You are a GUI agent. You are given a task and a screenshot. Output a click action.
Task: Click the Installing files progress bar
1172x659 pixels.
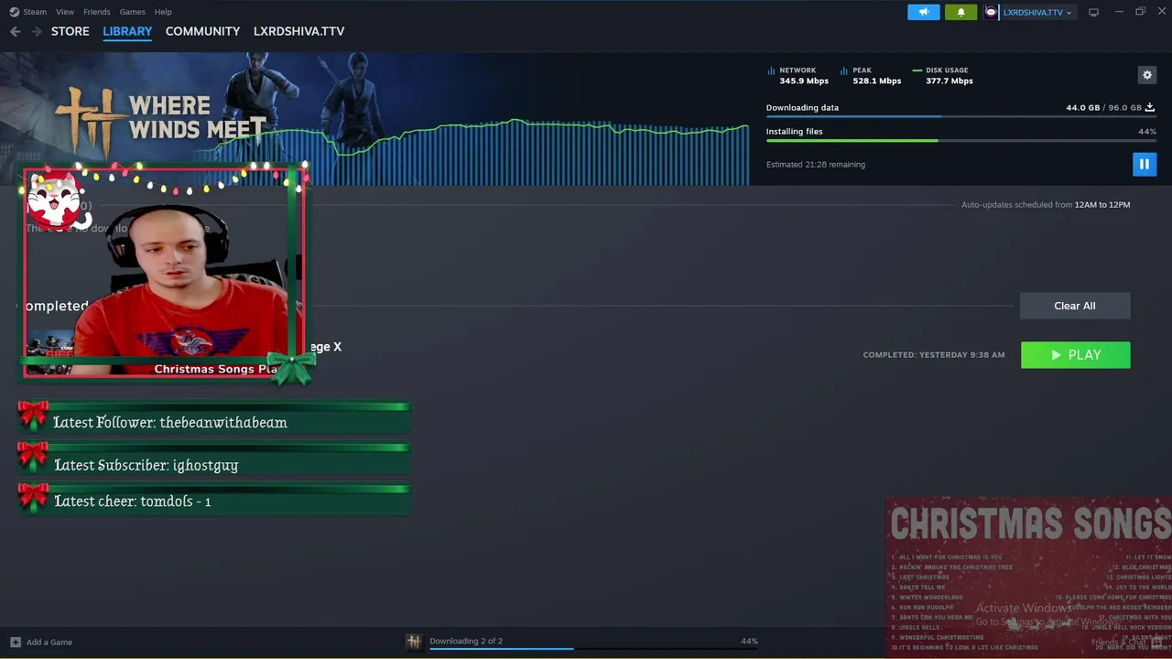(960, 140)
